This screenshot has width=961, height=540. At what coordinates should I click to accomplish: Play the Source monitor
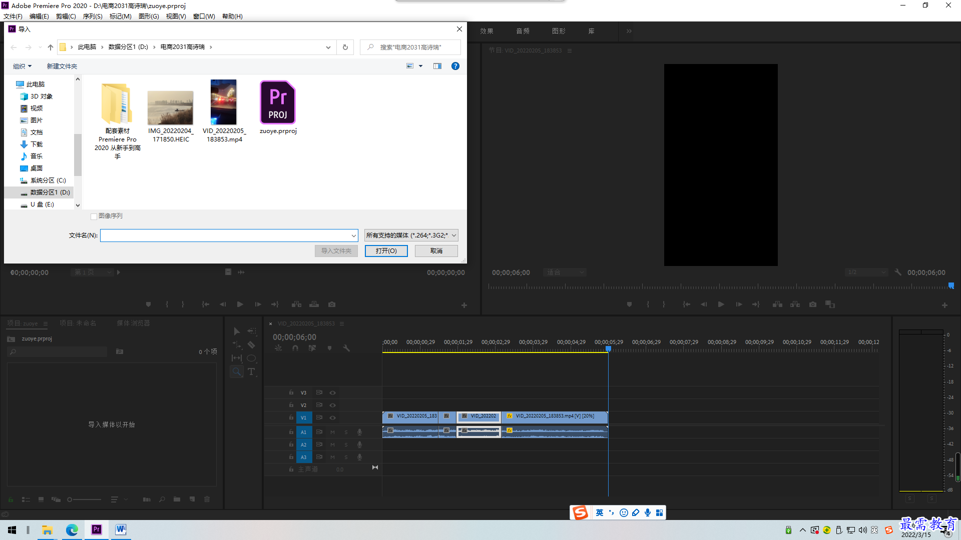pos(240,304)
